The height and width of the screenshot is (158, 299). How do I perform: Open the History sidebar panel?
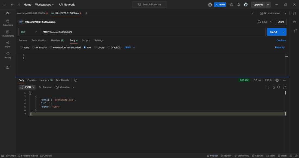click(x=8, y=55)
